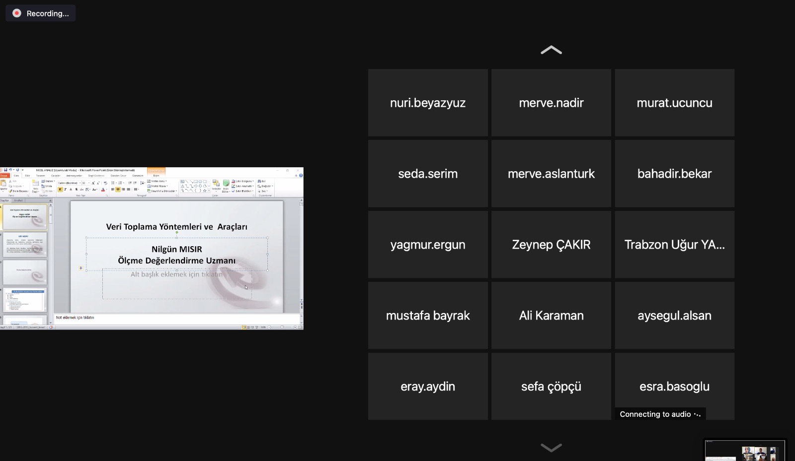Open the Şekil Anahattı dropdown
The image size is (795, 461).
point(242,186)
